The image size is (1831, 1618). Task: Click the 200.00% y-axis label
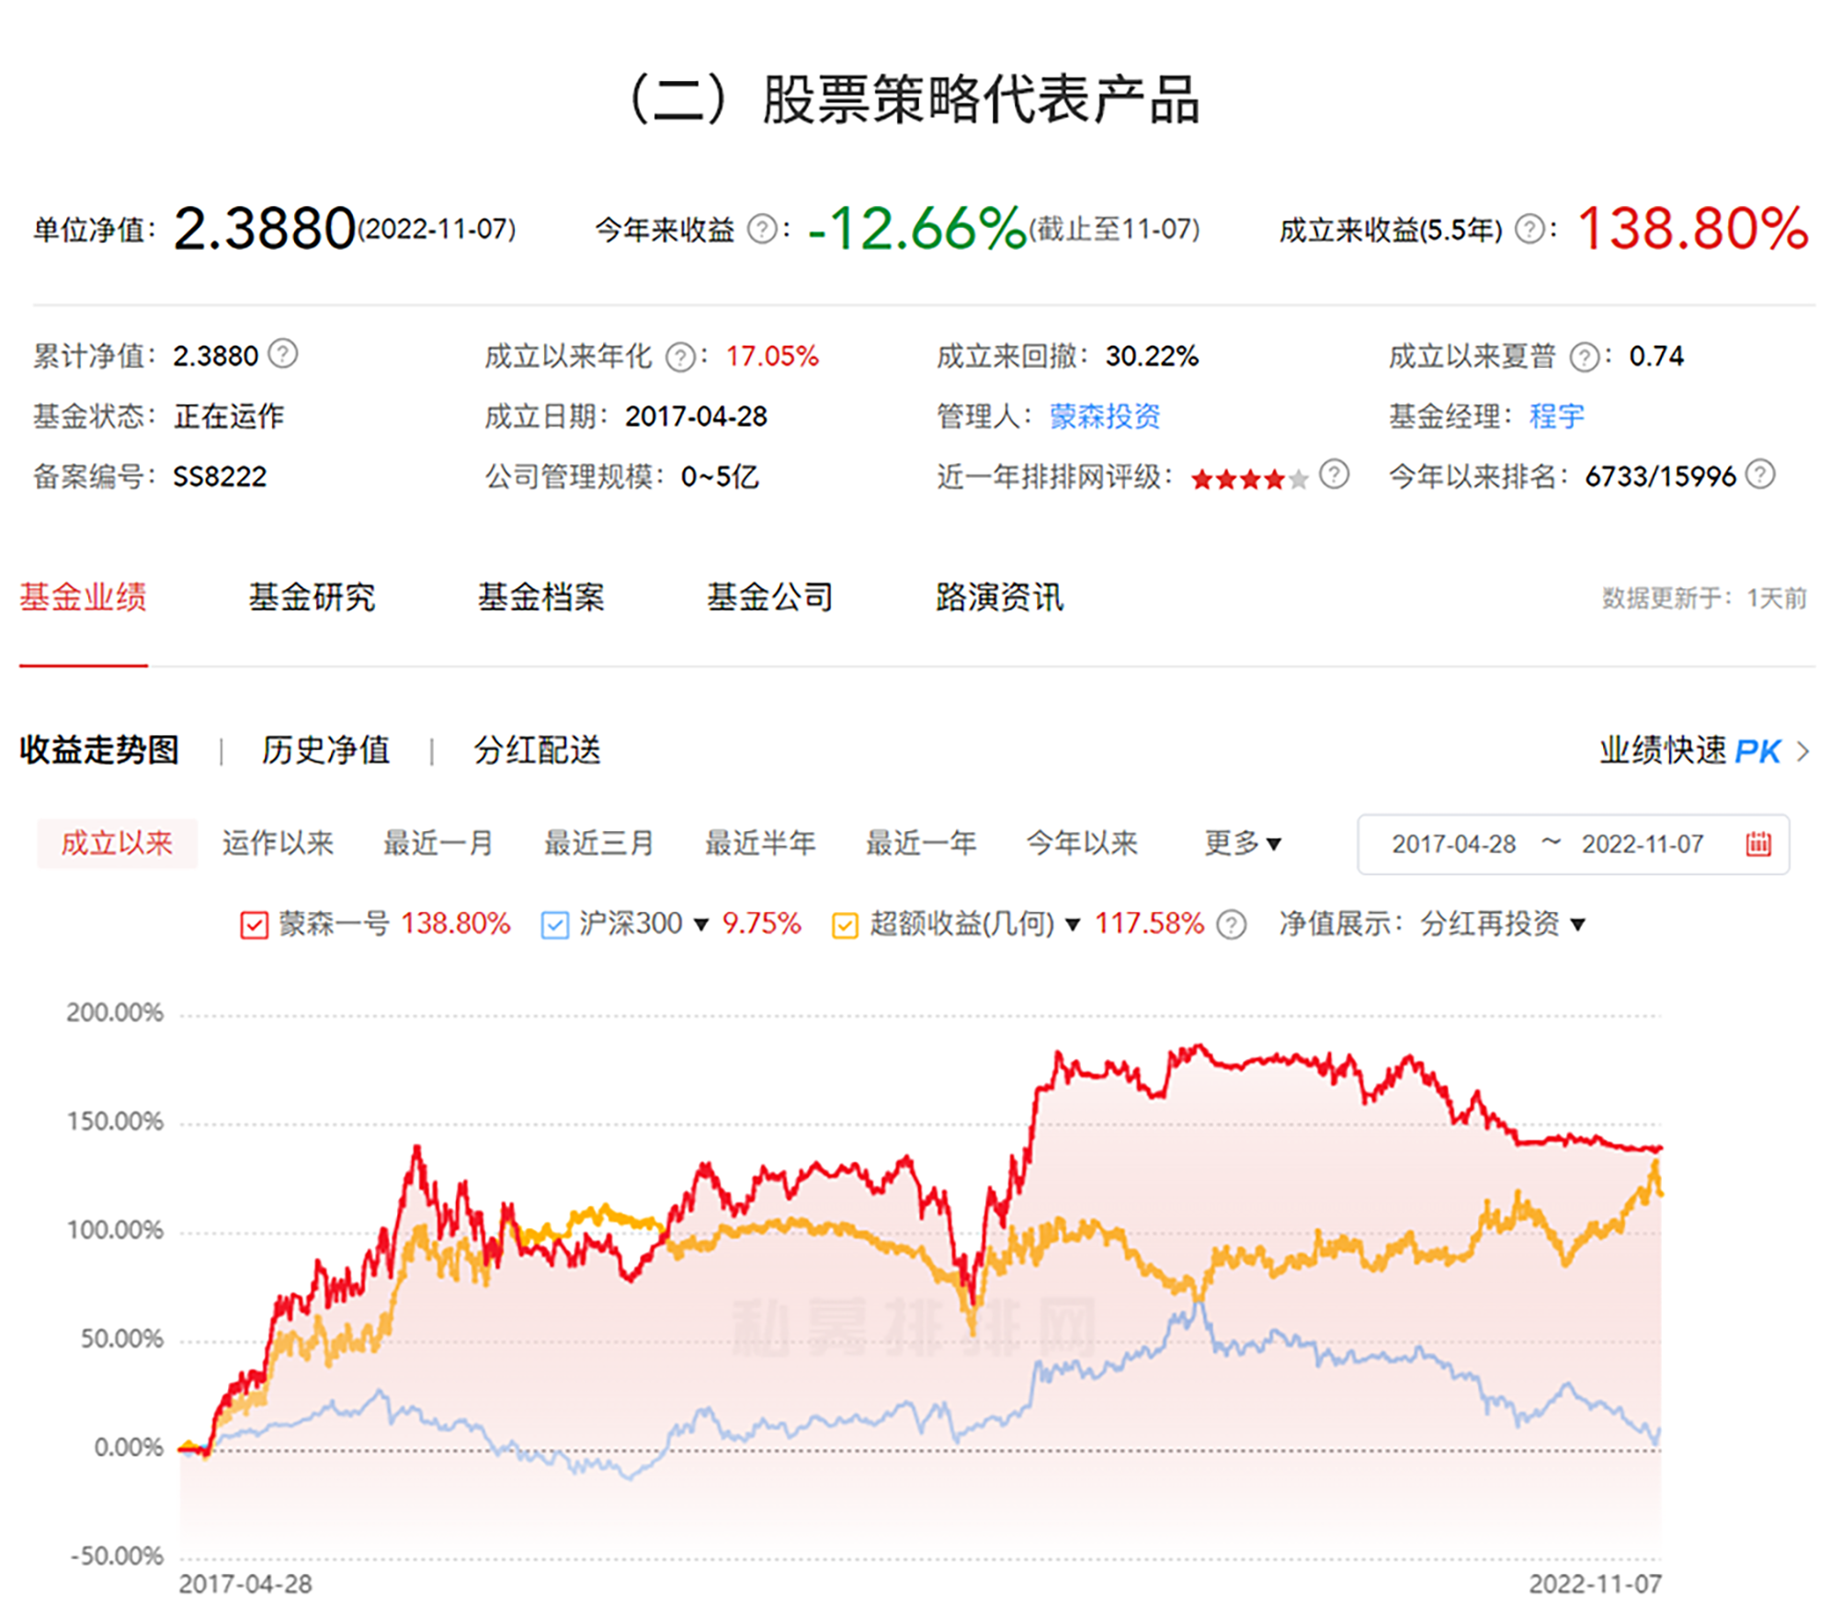pos(115,1013)
